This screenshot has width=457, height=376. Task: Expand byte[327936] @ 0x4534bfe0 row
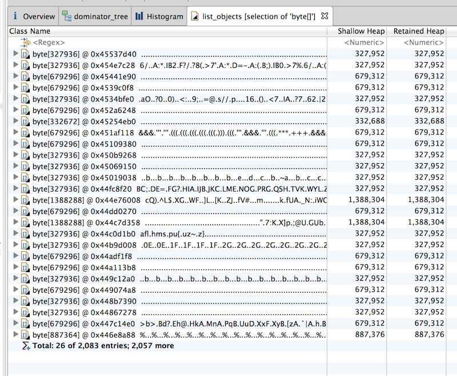(x=16, y=98)
